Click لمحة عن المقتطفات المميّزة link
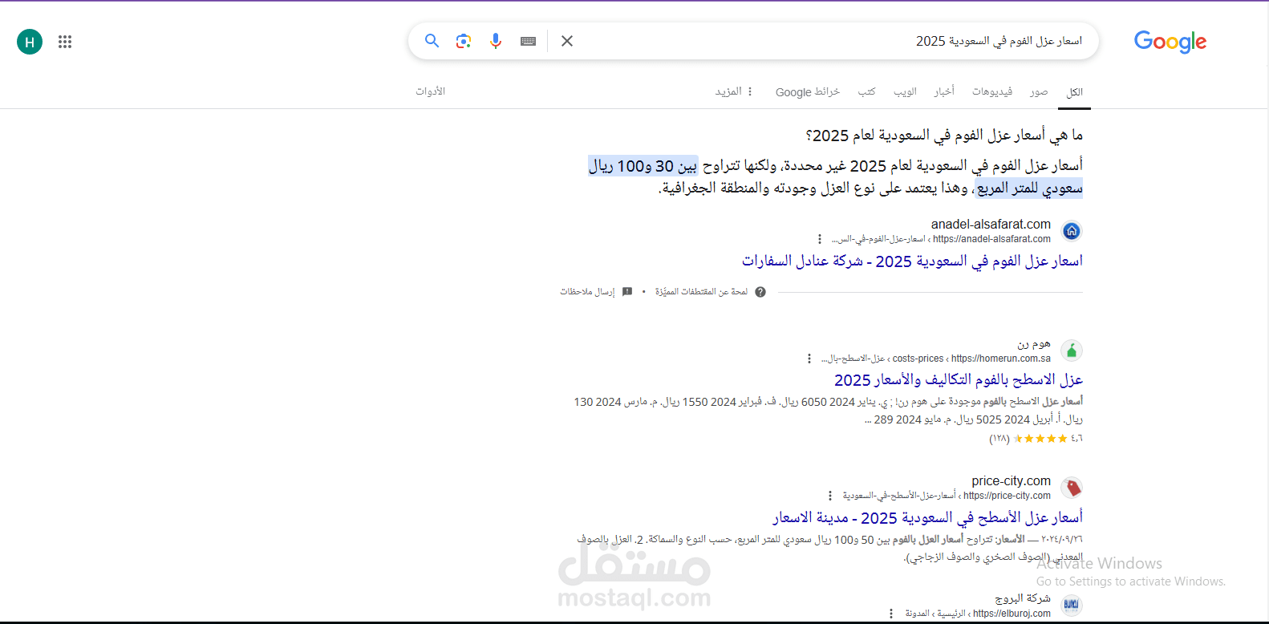The width and height of the screenshot is (1269, 624). (x=701, y=292)
